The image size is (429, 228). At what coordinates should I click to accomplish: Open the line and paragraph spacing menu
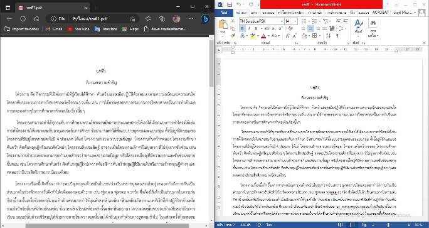[342, 28]
